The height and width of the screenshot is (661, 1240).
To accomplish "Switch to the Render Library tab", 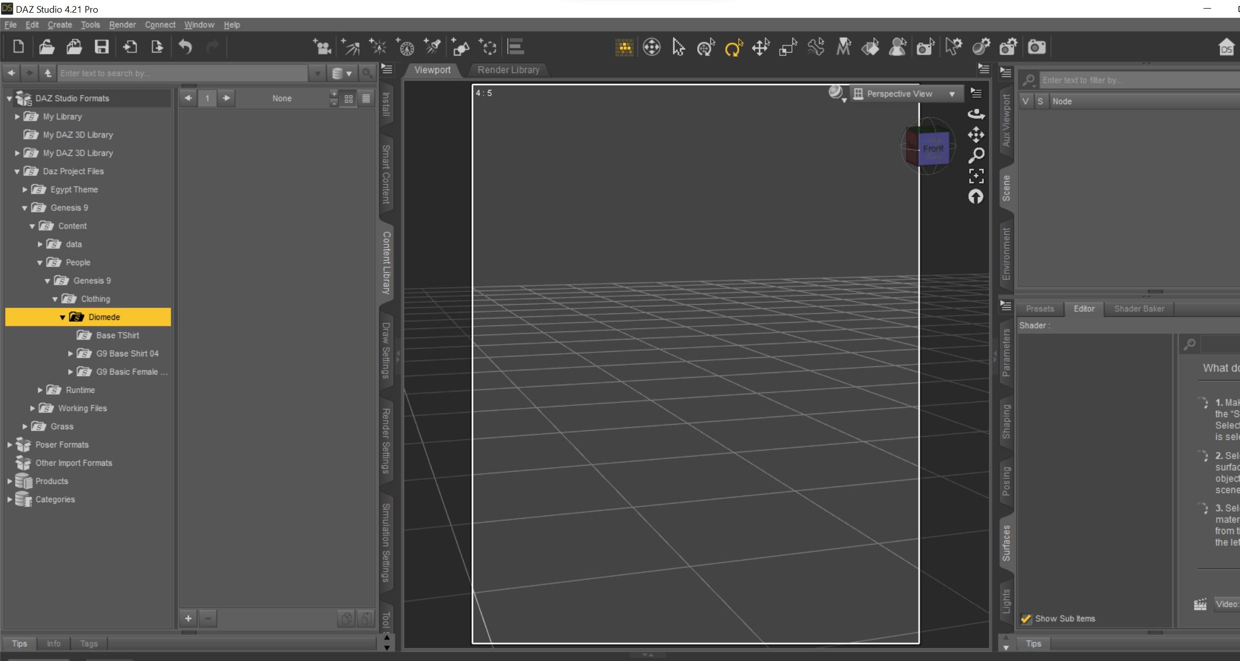I will click(508, 70).
